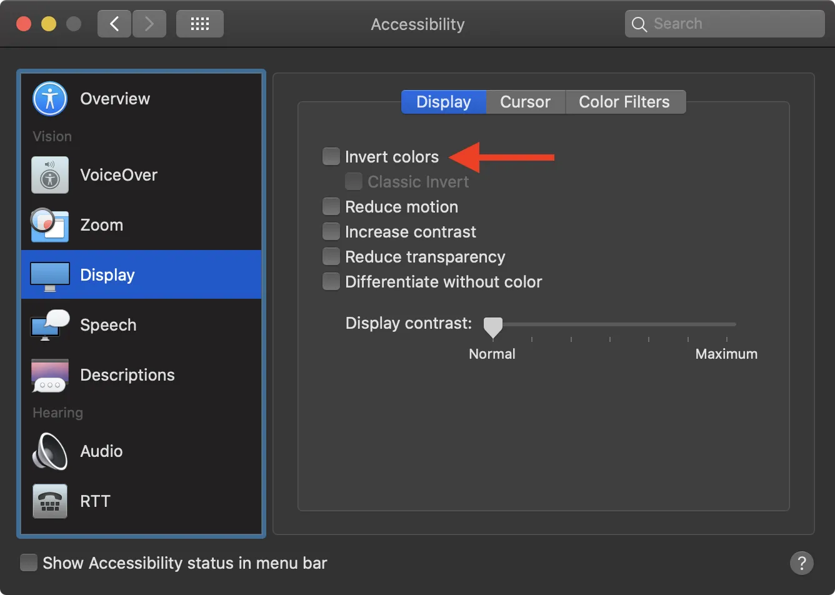This screenshot has width=835, height=595.
Task: Select the RTT phone icon
Action: [x=49, y=501]
